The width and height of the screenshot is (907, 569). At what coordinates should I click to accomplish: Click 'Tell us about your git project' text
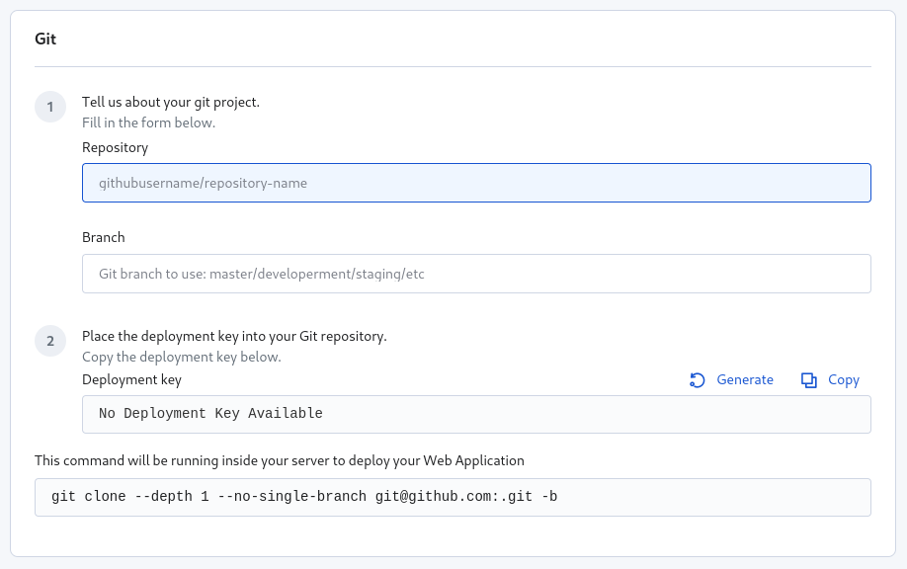click(x=170, y=102)
